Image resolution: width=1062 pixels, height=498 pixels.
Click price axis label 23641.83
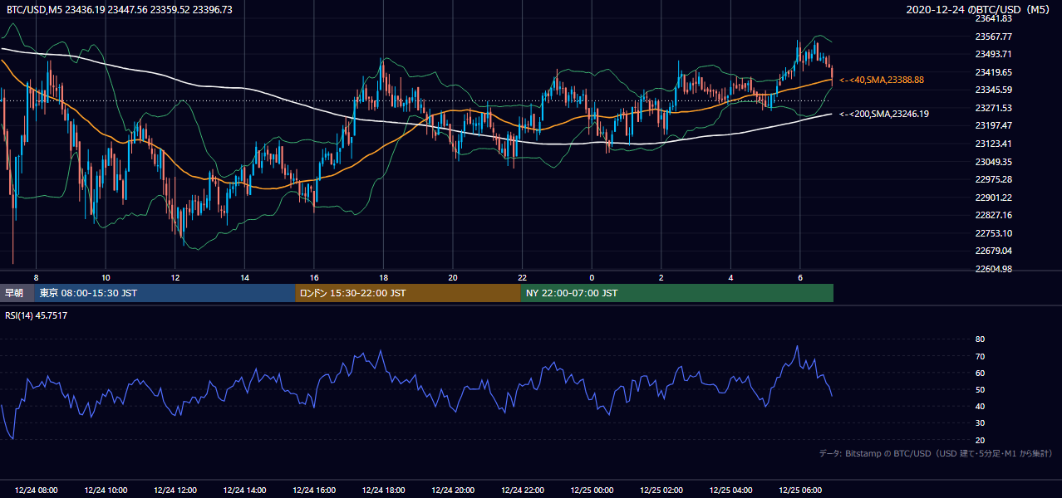point(993,18)
